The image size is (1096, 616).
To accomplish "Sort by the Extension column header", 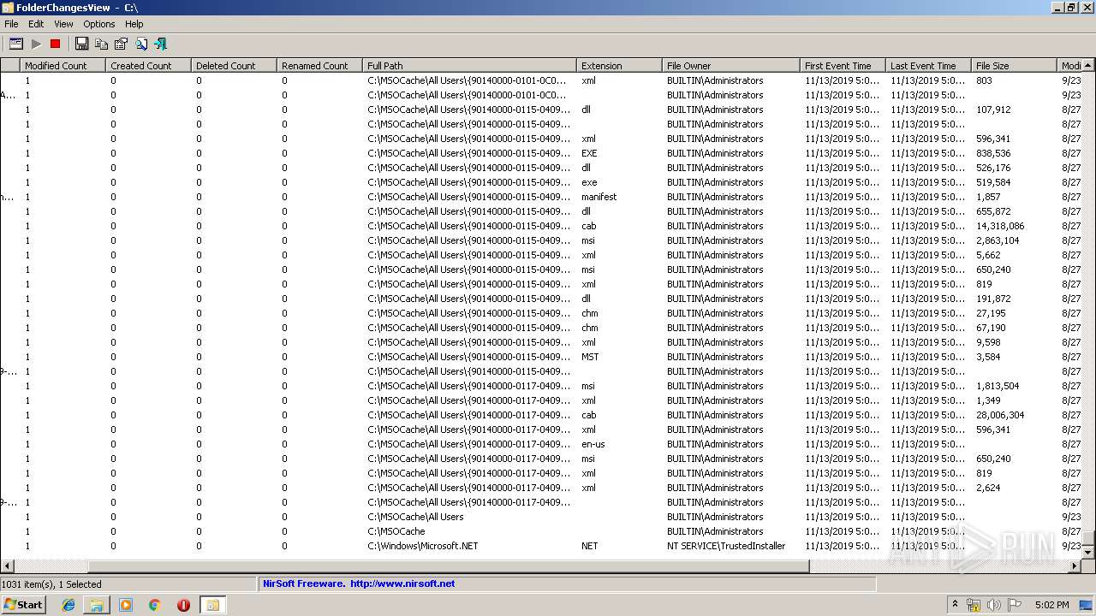I will 620,65.
